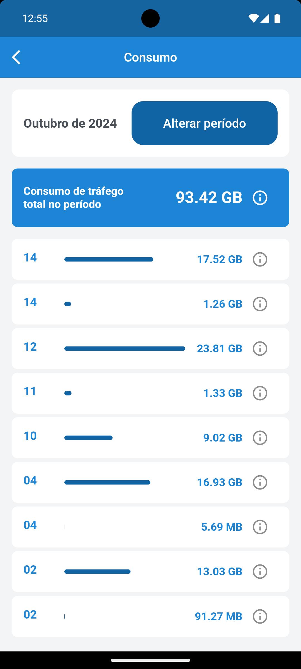Select the 17.52 GB value on day 14
The height and width of the screenshot is (669, 301).
(x=220, y=259)
